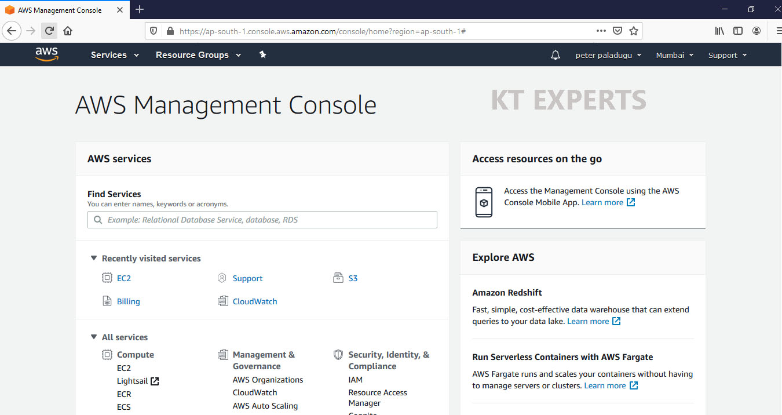Viewport: 782px width, 415px height.
Task: Click the EC2 chip icon in recent services
Action: pyautogui.click(x=107, y=278)
